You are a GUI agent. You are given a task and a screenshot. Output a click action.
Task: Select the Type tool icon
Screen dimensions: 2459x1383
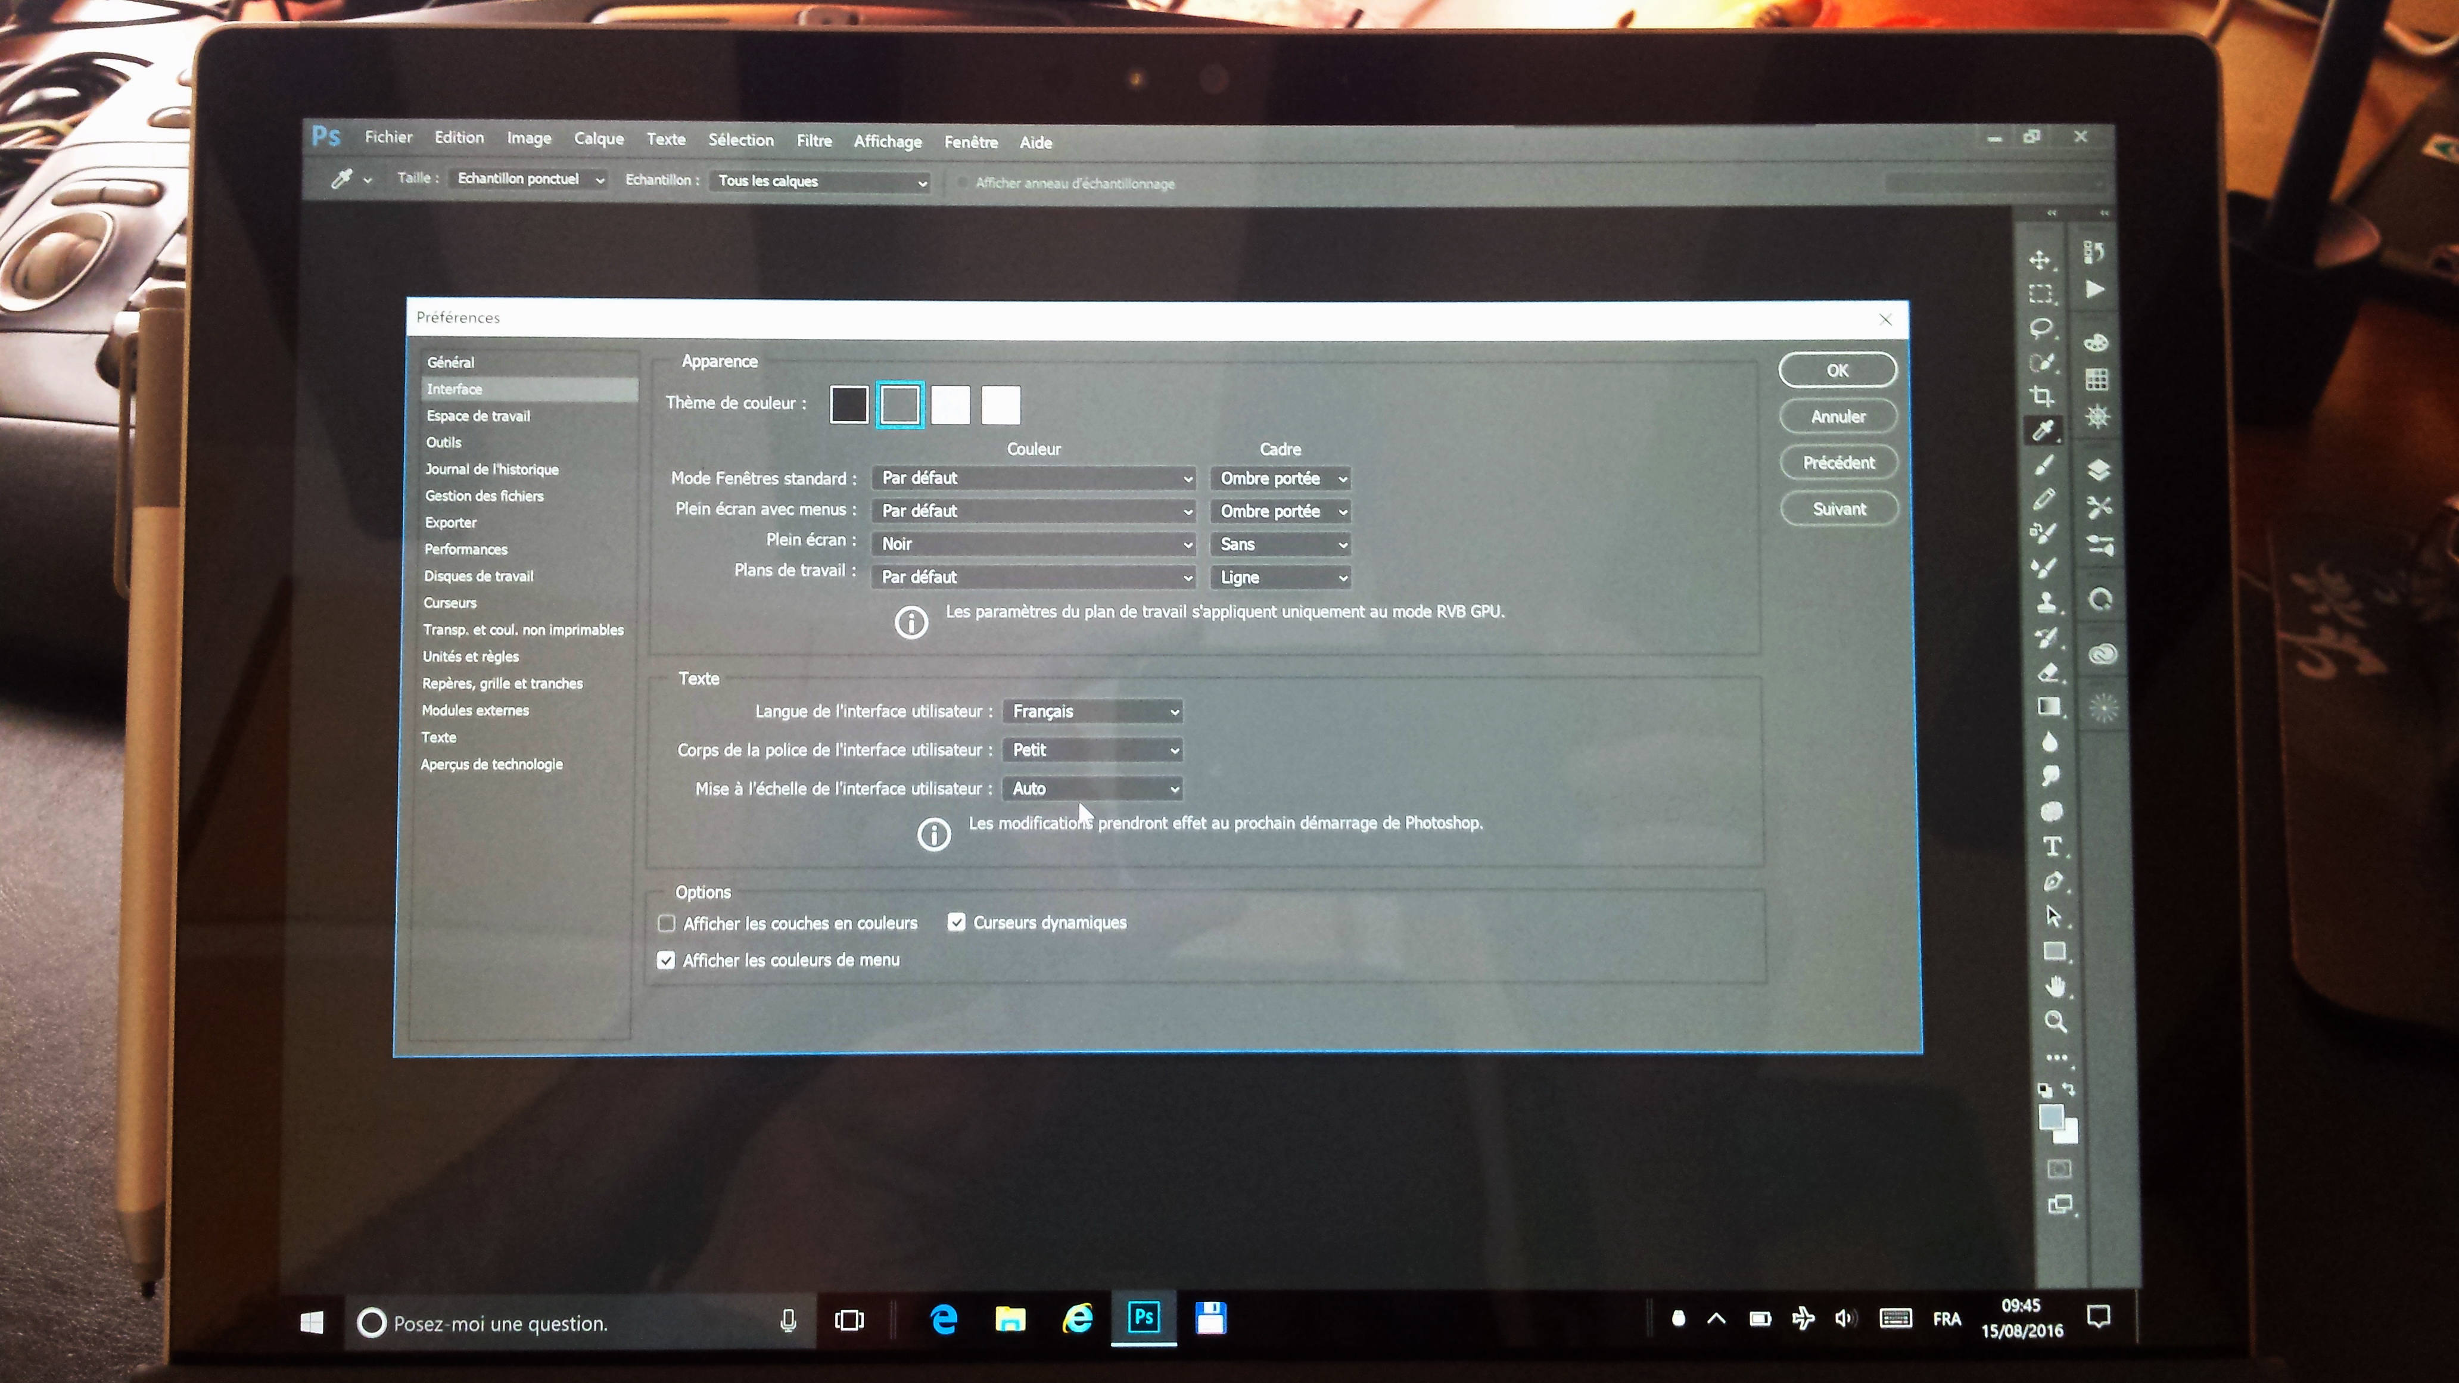2052,846
